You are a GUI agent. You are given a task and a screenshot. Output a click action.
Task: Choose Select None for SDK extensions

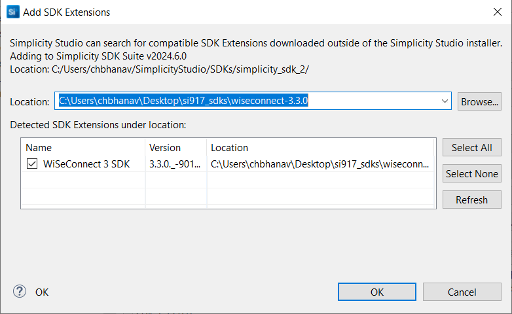coord(472,174)
